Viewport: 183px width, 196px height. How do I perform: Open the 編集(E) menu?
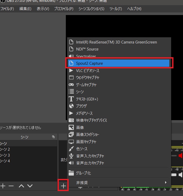25,9
